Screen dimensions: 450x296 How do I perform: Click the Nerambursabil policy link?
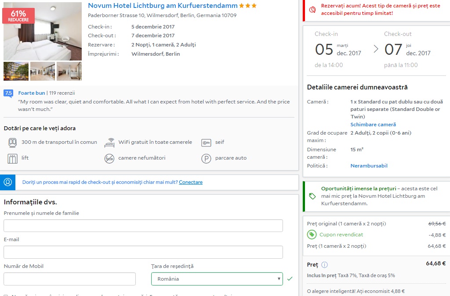[369, 166]
